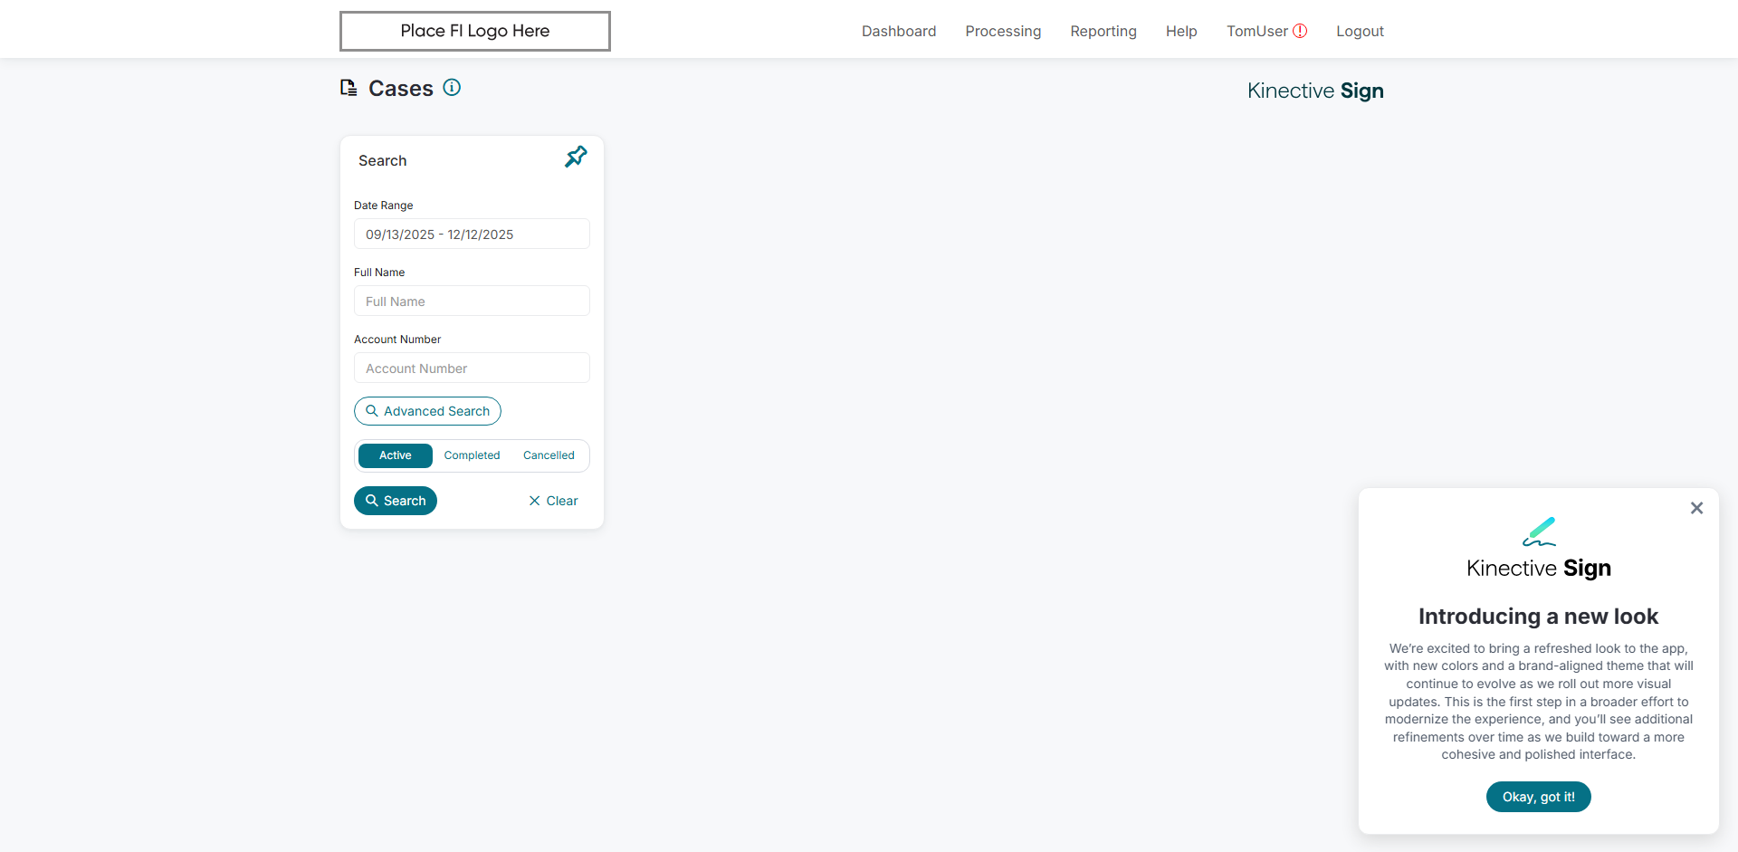The image size is (1738, 852).
Task: Log out using the Logout link
Action: click(x=1360, y=31)
